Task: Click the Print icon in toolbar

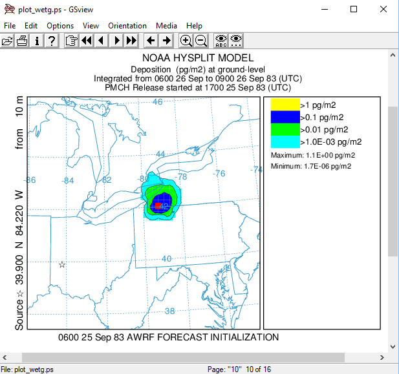Action: (x=22, y=41)
